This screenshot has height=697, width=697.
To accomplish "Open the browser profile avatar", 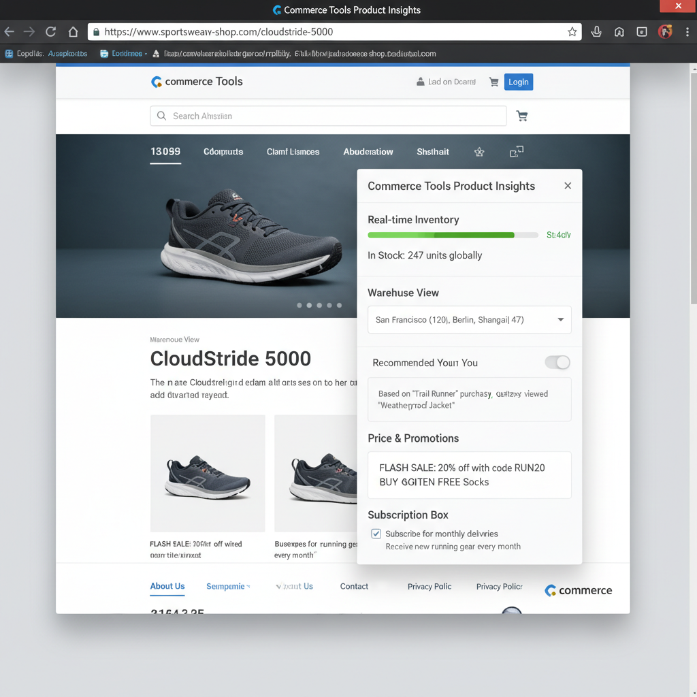I will pos(665,31).
